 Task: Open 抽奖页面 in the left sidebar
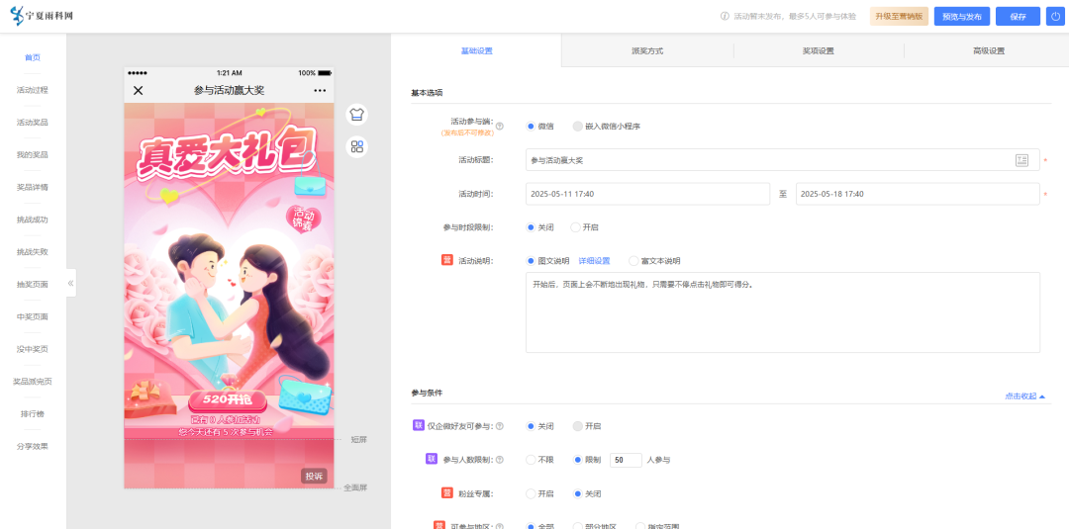(33, 284)
